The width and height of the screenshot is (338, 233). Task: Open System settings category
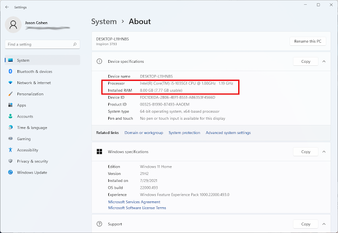pos(42,60)
